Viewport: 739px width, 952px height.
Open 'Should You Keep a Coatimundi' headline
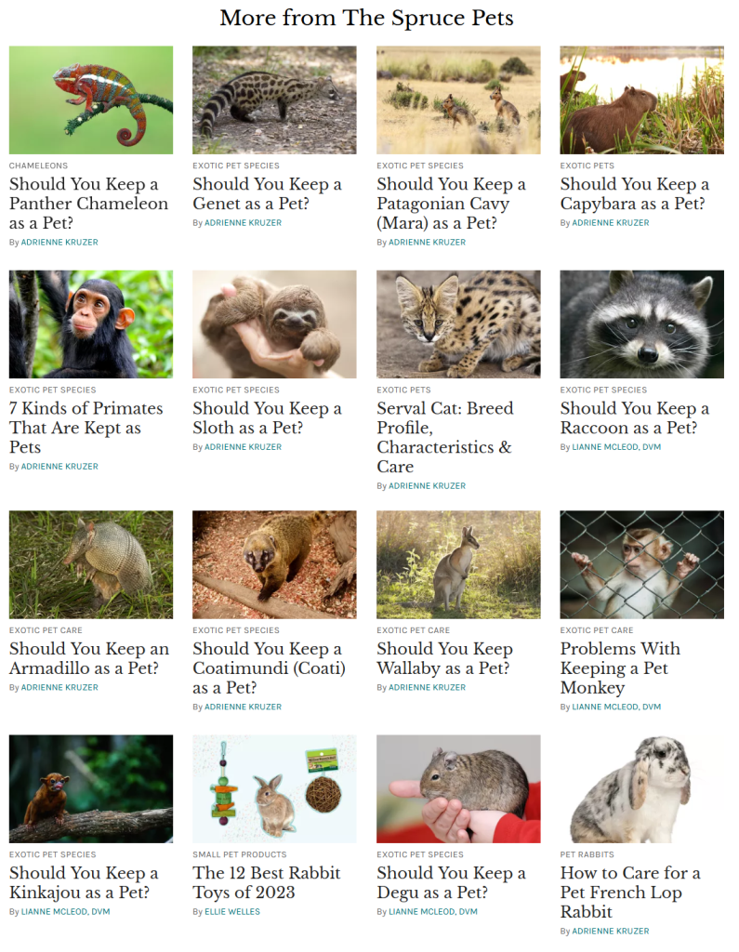(x=269, y=668)
